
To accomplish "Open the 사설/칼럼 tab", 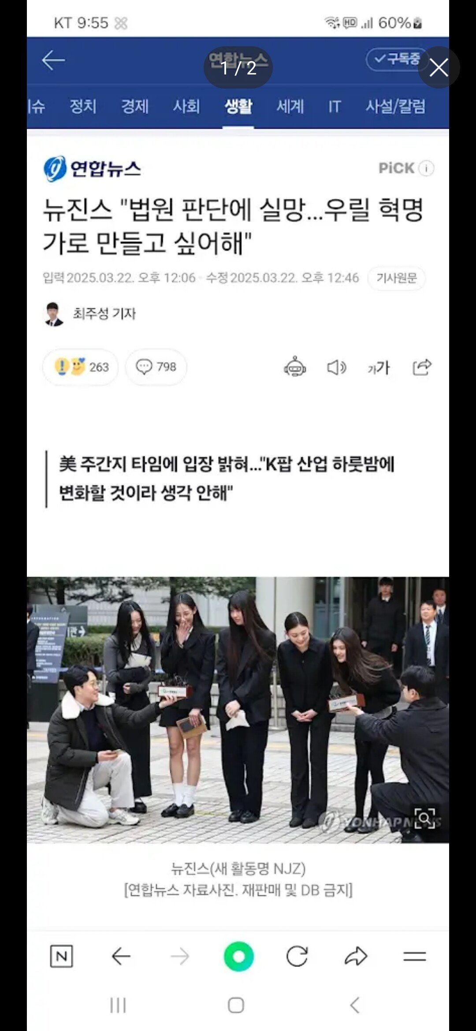I will (395, 106).
